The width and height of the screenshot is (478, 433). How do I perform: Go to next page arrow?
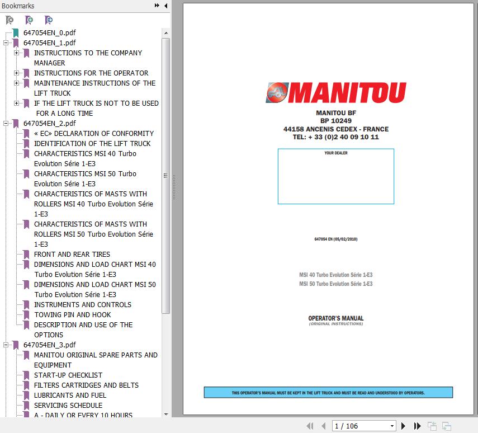point(403,426)
